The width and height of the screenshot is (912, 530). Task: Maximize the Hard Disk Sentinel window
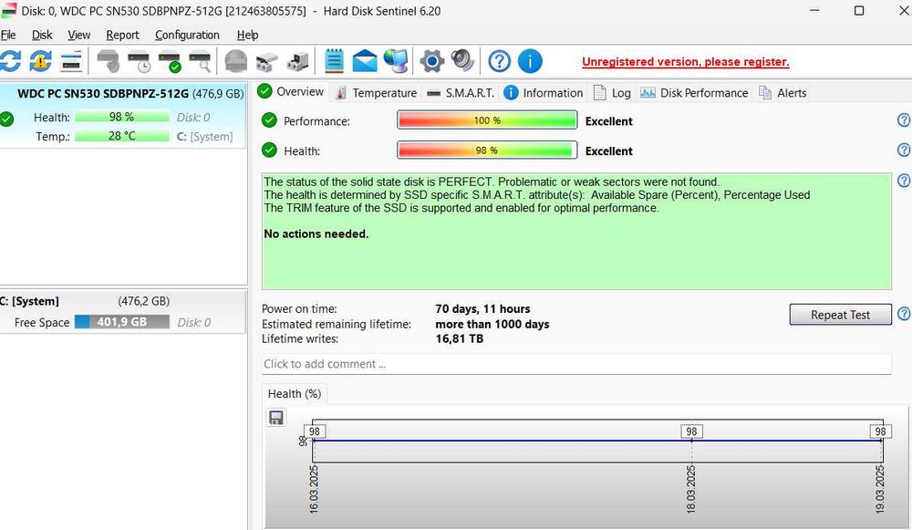859,10
